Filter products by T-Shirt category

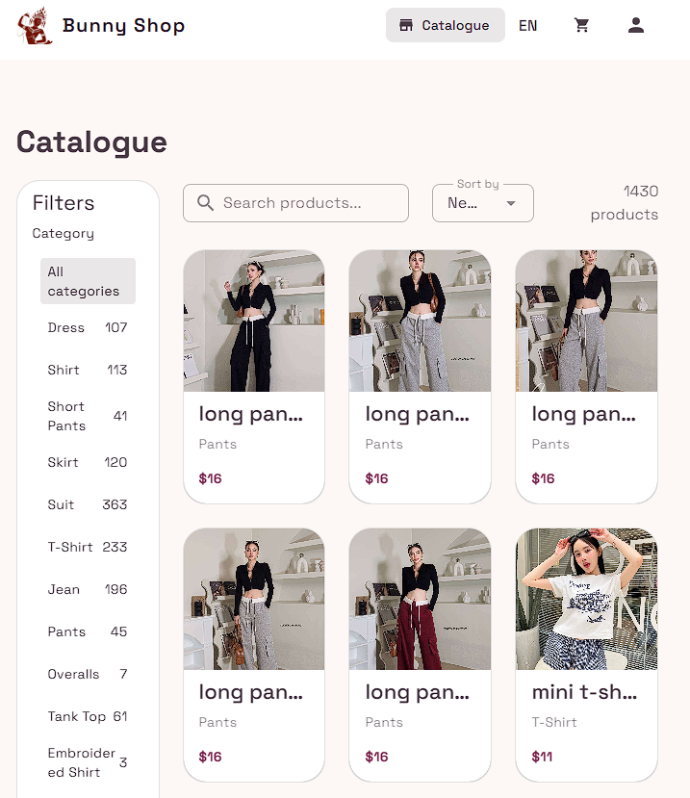point(88,547)
